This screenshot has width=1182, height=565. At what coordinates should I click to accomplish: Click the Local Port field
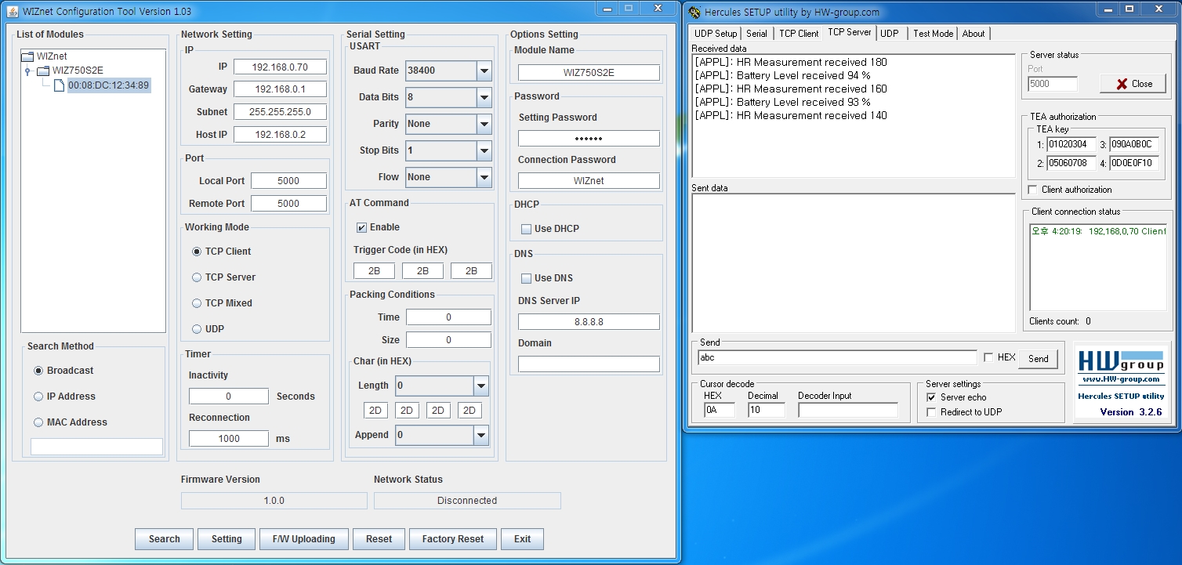[288, 181]
